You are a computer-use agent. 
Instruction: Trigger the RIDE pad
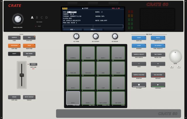103,68
